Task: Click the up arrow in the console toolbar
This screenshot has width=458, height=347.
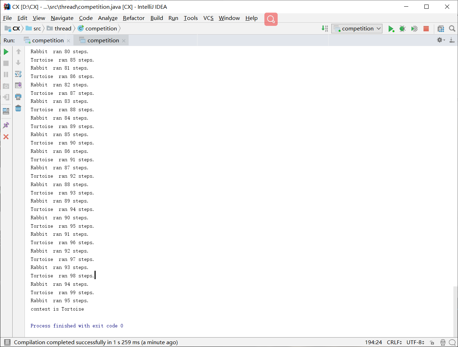Action: (18, 52)
